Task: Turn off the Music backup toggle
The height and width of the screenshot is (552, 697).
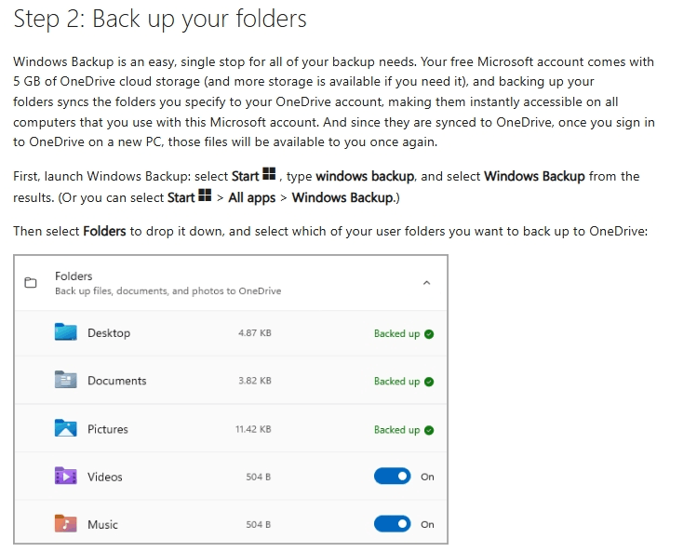Action: coord(392,524)
